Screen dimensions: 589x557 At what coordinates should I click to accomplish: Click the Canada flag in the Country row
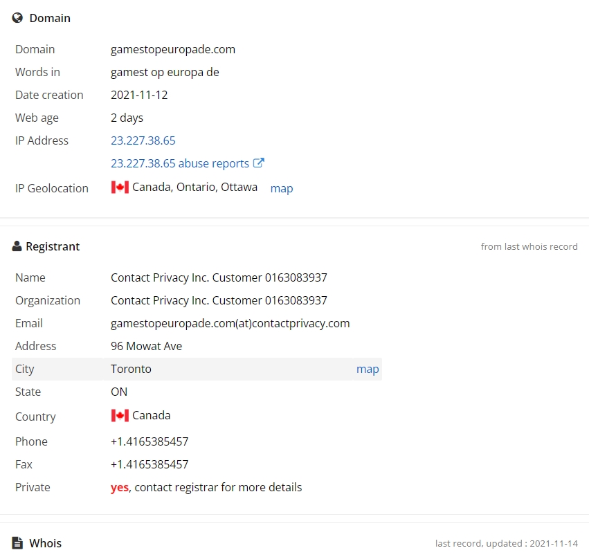click(x=120, y=416)
